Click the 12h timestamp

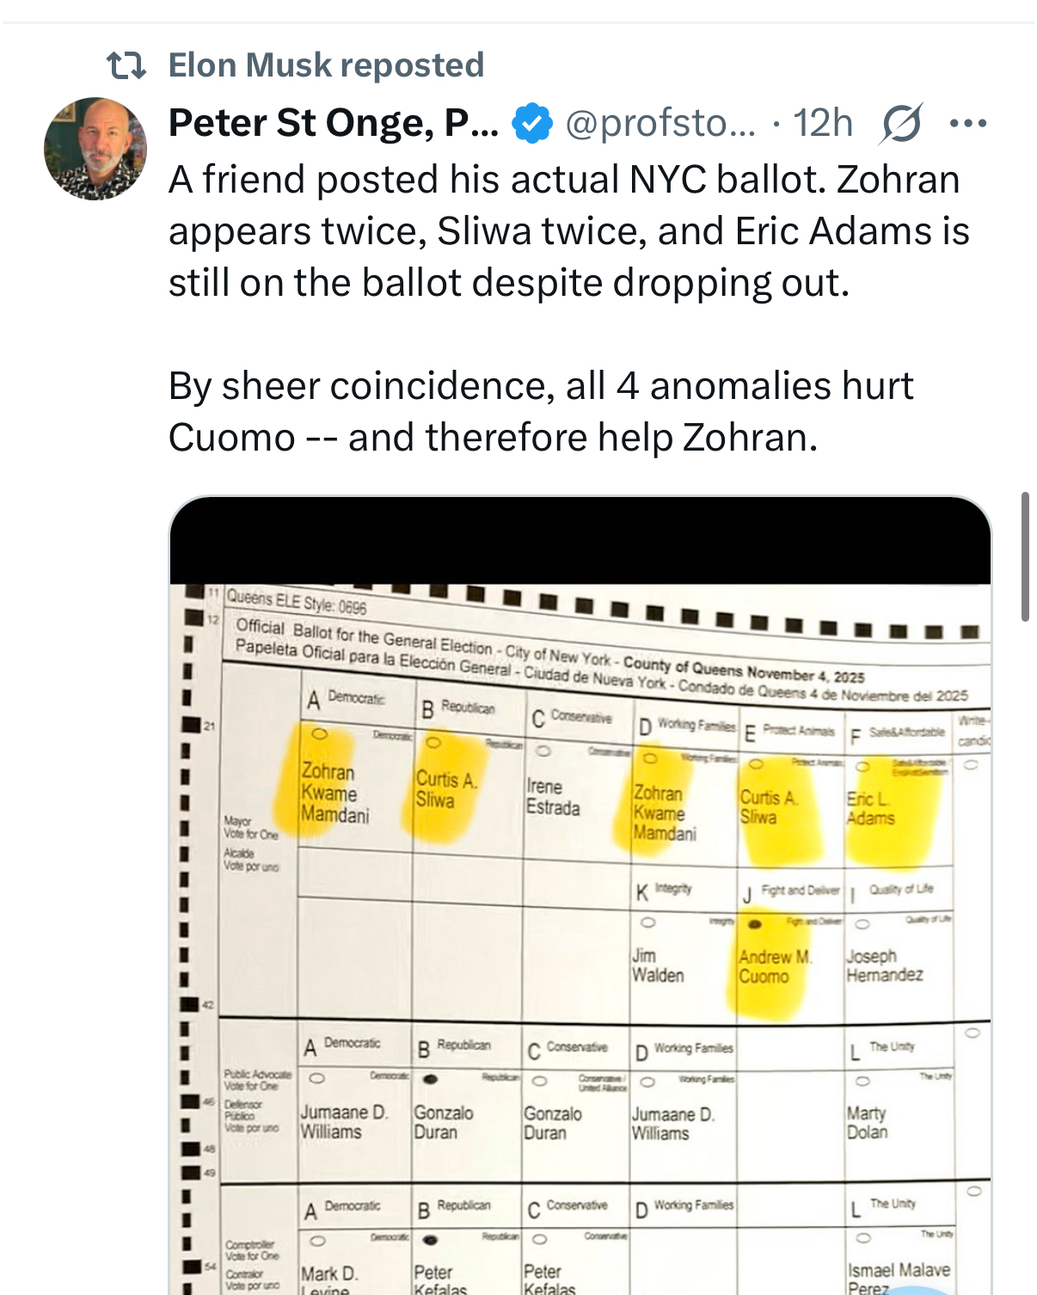click(822, 123)
